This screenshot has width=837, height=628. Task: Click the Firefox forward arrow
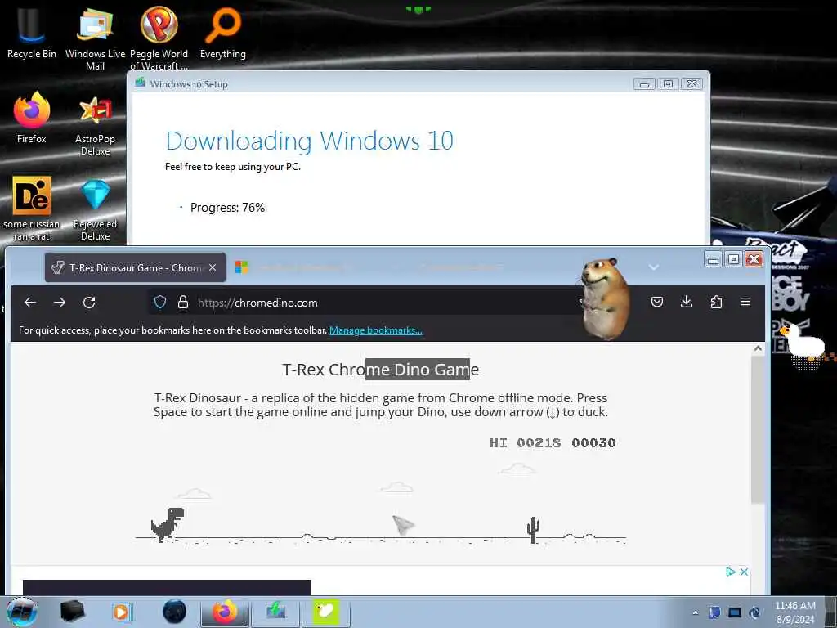point(59,303)
